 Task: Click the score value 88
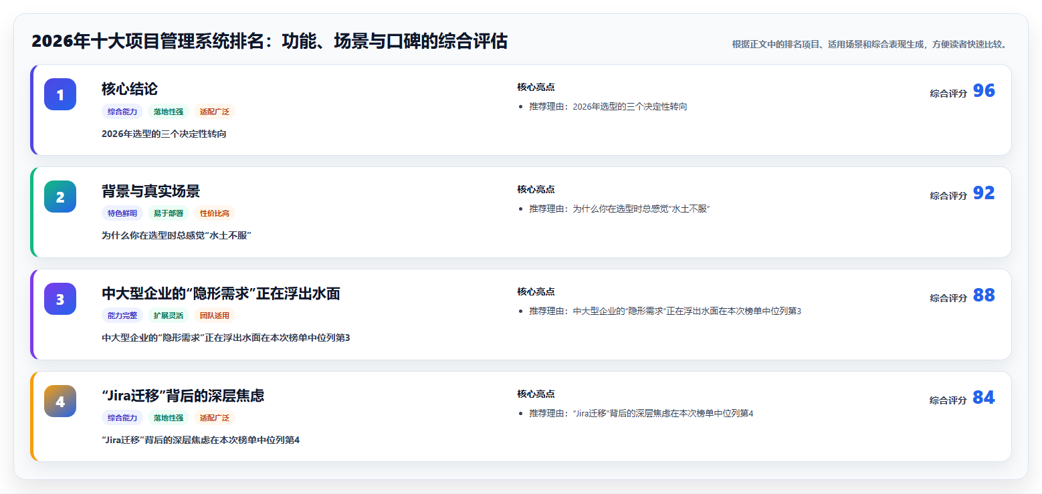point(984,295)
